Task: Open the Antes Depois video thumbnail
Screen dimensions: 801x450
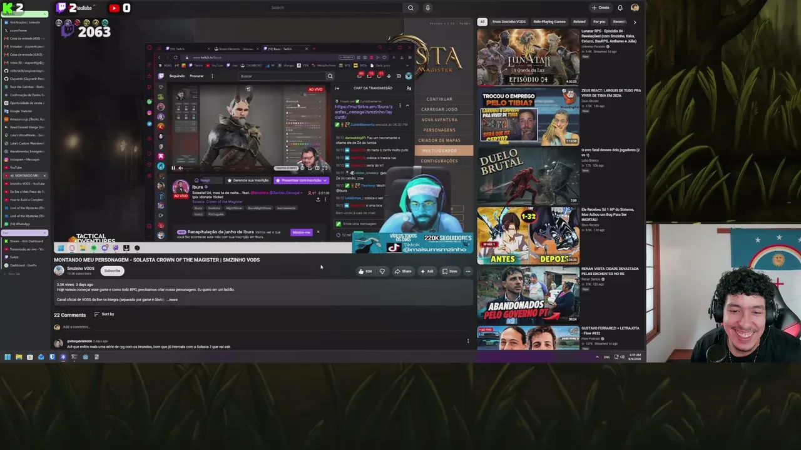Action: (528, 236)
